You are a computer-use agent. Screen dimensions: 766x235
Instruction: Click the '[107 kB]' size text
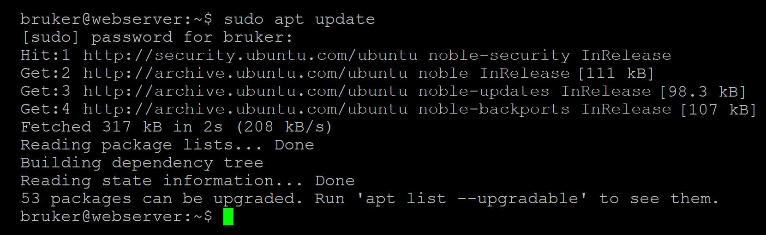(x=718, y=109)
